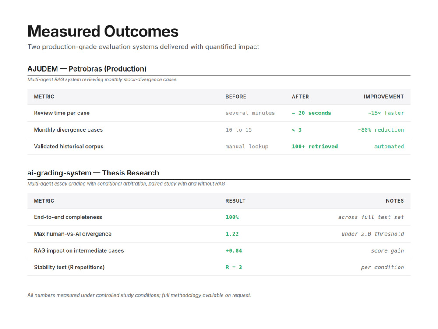Image resolution: width=438 pixels, height=329 pixels.
Task: Click the 100% completeness result
Action: (232, 218)
